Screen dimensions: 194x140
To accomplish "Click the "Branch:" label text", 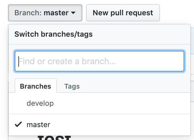I will [x=28, y=13].
